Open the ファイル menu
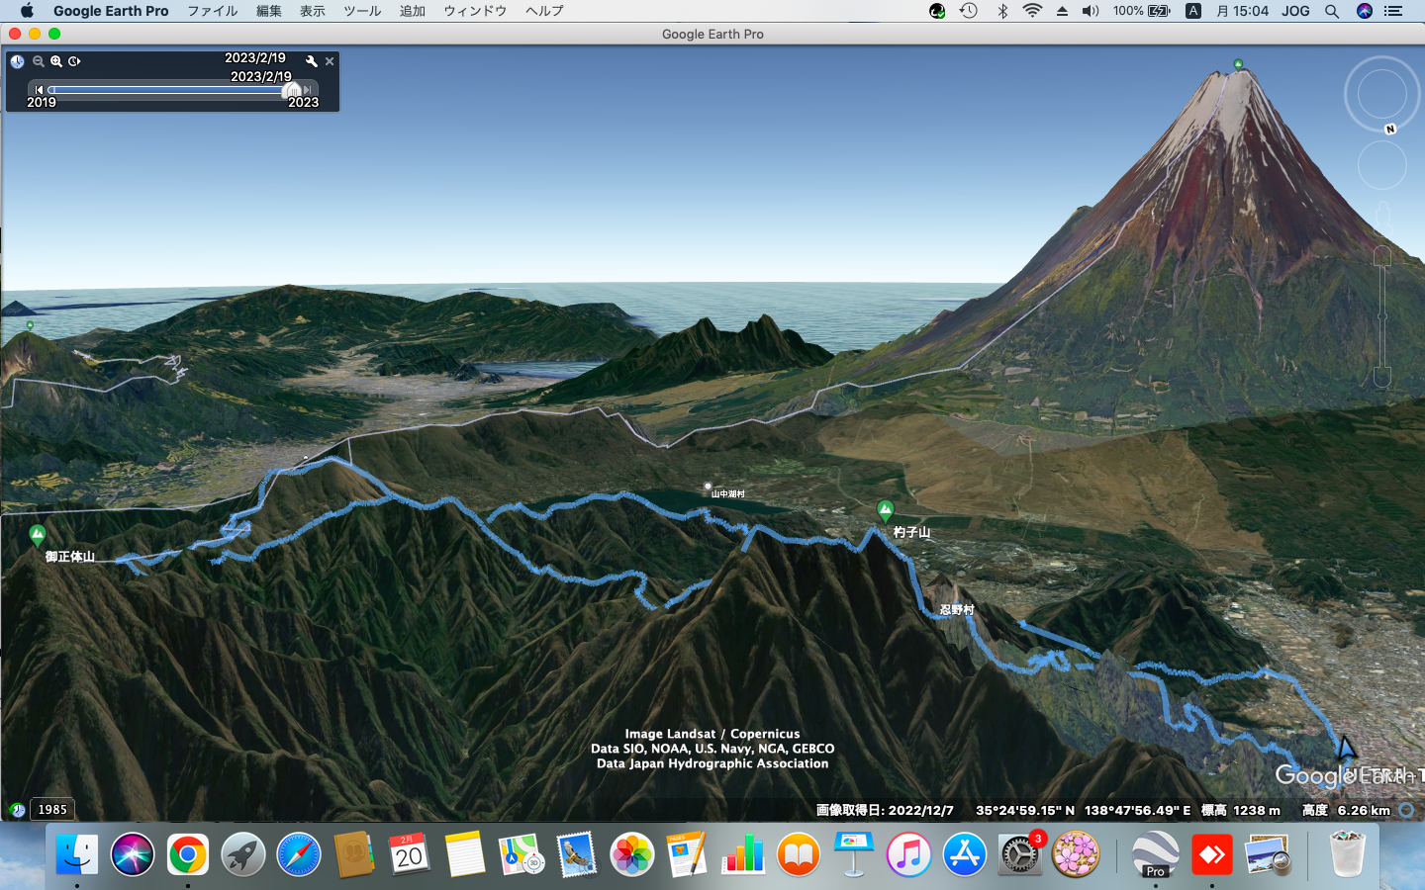The width and height of the screenshot is (1425, 890). (x=212, y=11)
